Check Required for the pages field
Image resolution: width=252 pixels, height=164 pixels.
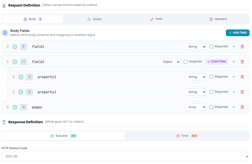pyautogui.click(x=212, y=107)
